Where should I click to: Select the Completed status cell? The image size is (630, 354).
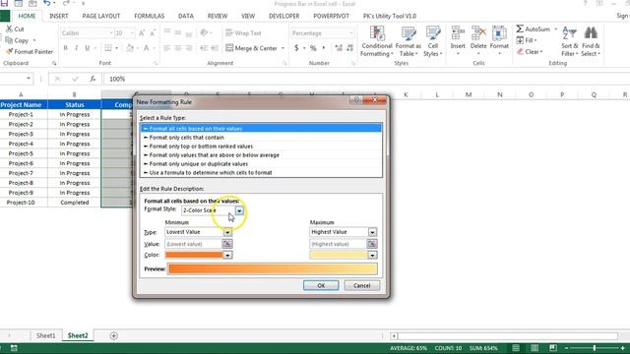coord(75,203)
